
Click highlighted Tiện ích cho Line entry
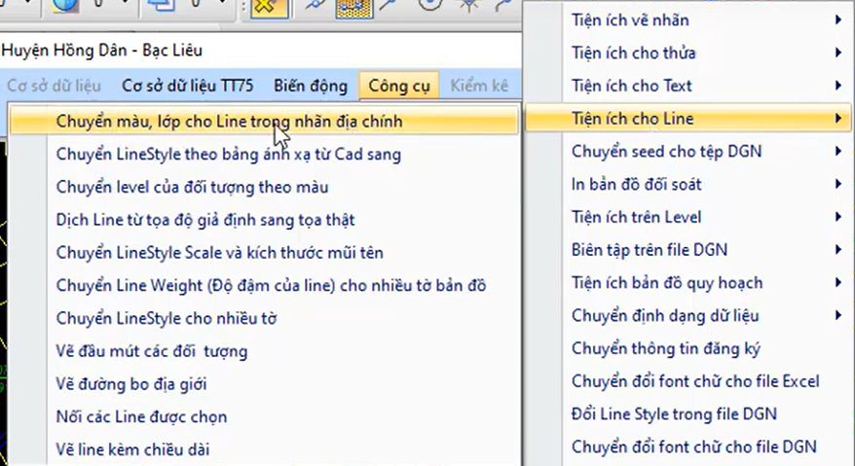coord(688,119)
